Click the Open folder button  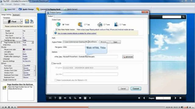[x=115, y=42]
